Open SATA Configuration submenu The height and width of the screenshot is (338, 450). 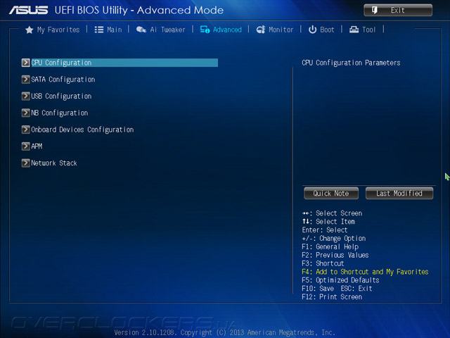click(x=63, y=80)
